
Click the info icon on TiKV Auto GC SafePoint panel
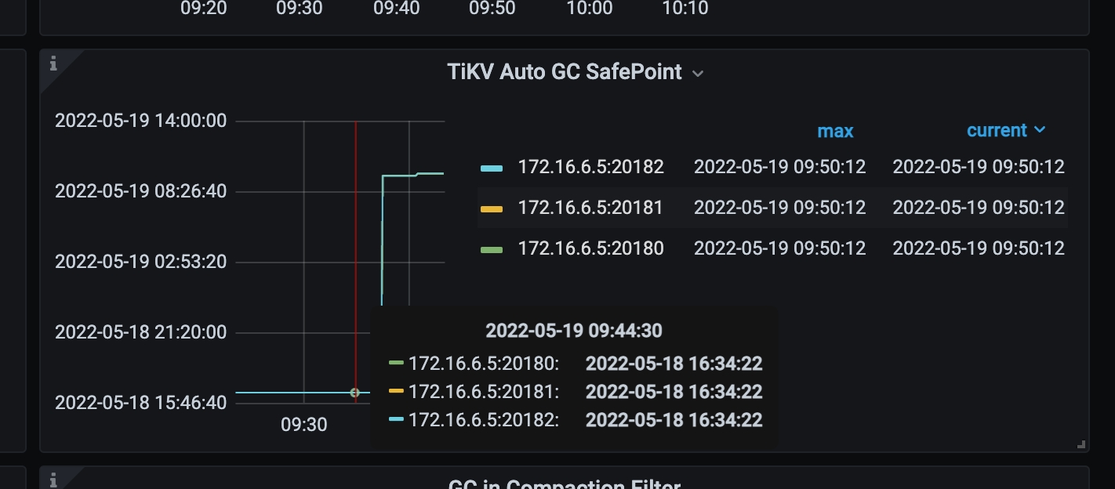coord(53,63)
